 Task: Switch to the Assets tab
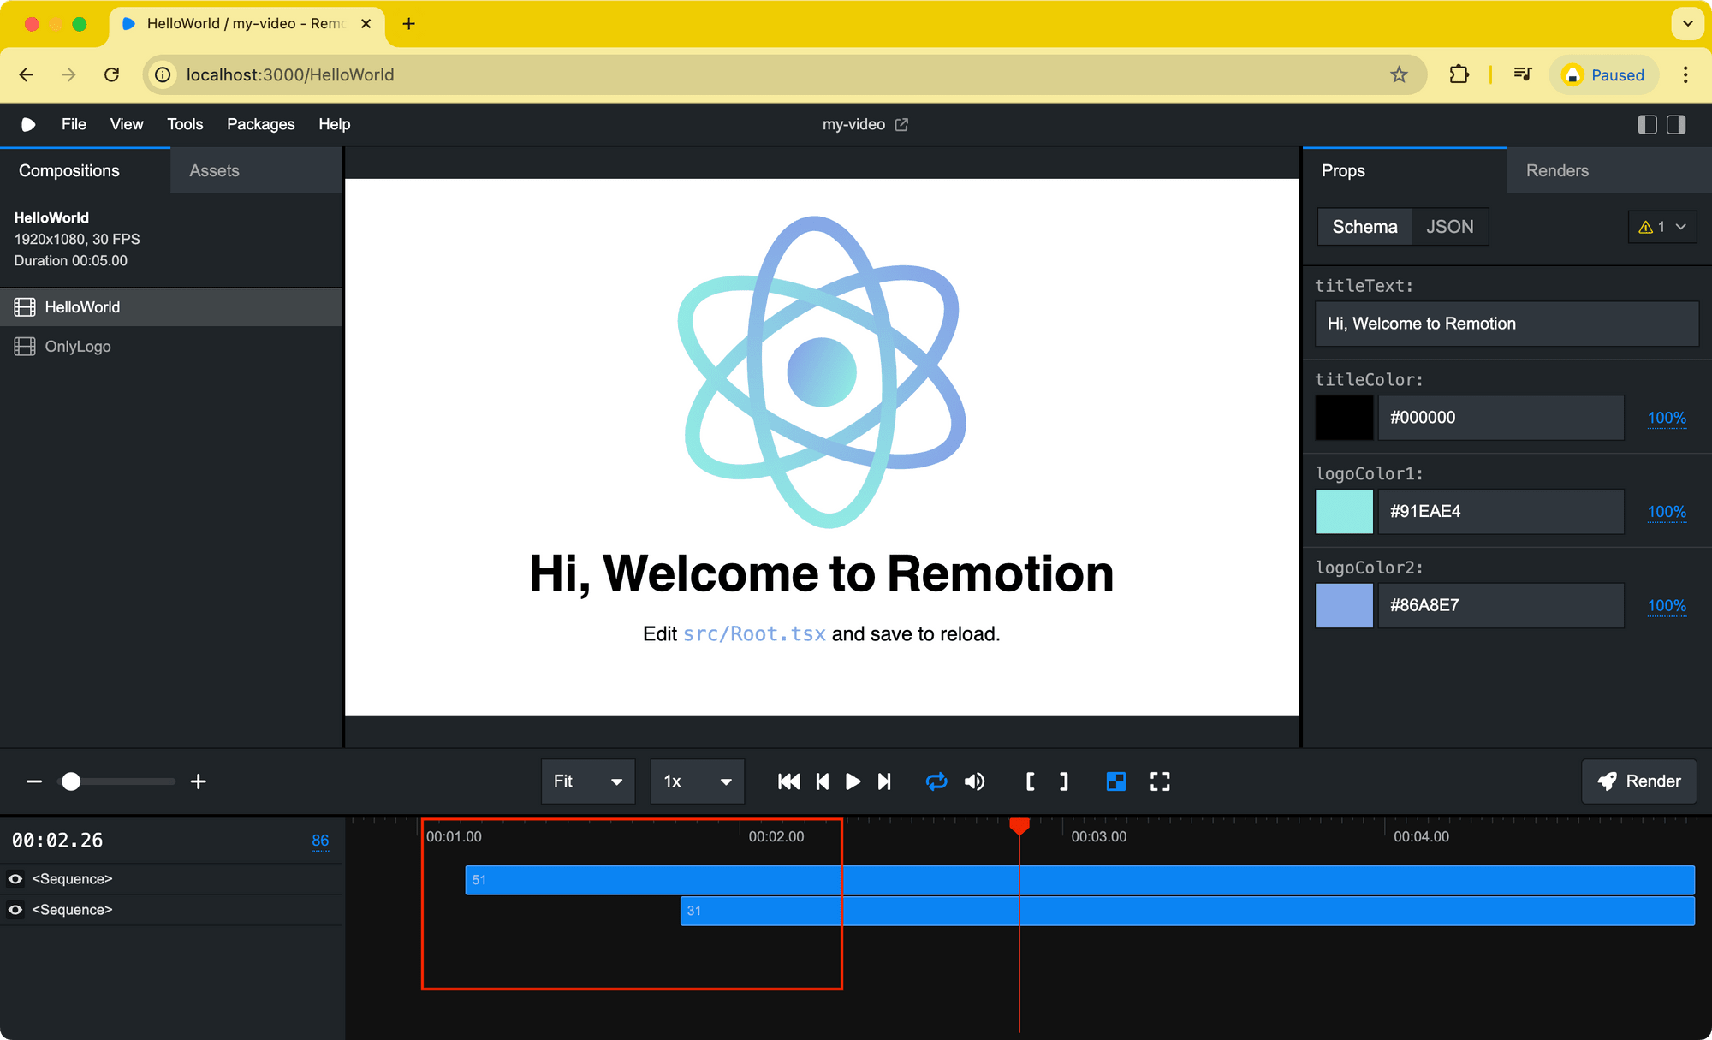[256, 170]
